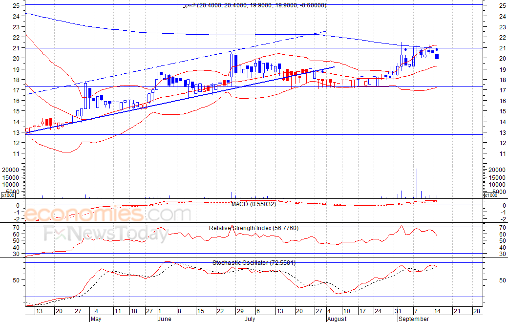
Task: Select June on the time axis
Action: (165, 319)
